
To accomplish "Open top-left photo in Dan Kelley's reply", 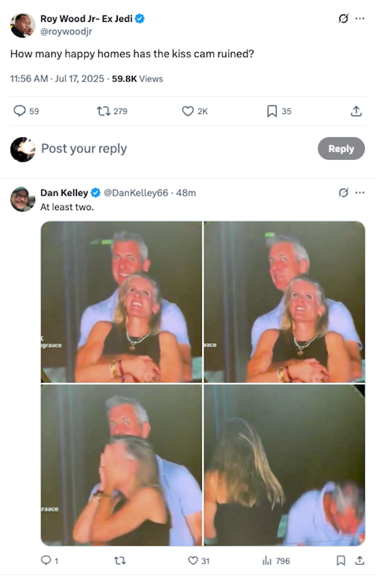I will click(x=122, y=302).
